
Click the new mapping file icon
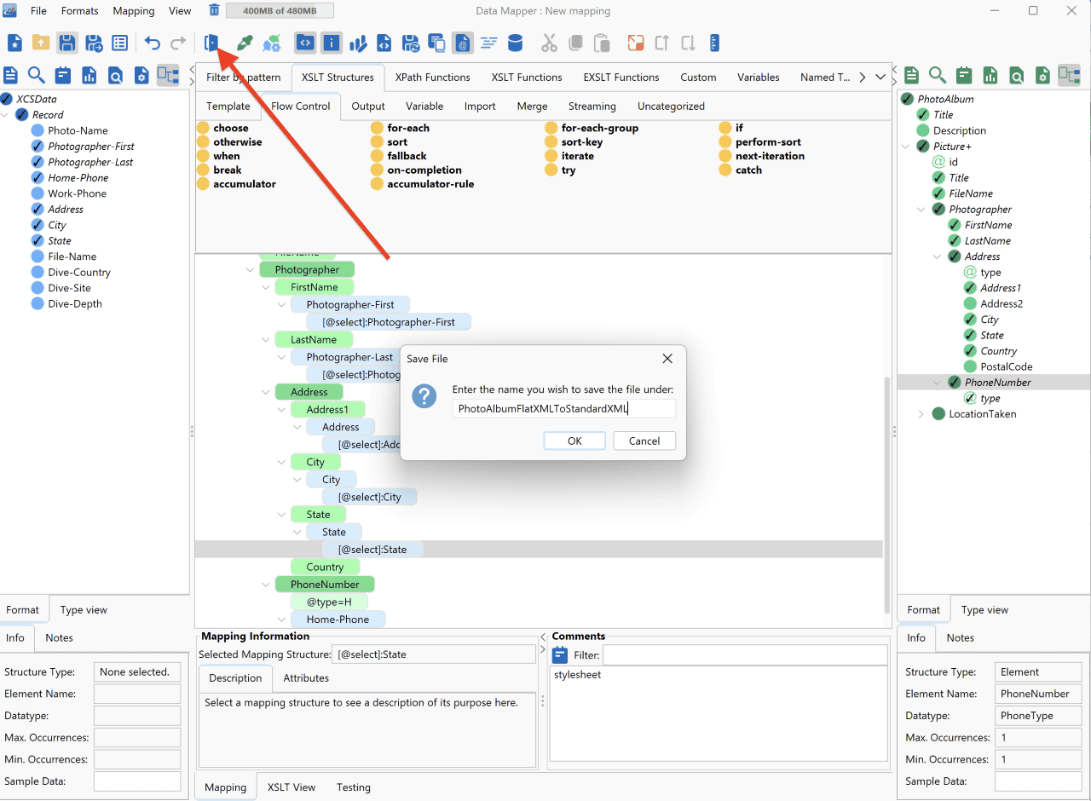tap(14, 43)
